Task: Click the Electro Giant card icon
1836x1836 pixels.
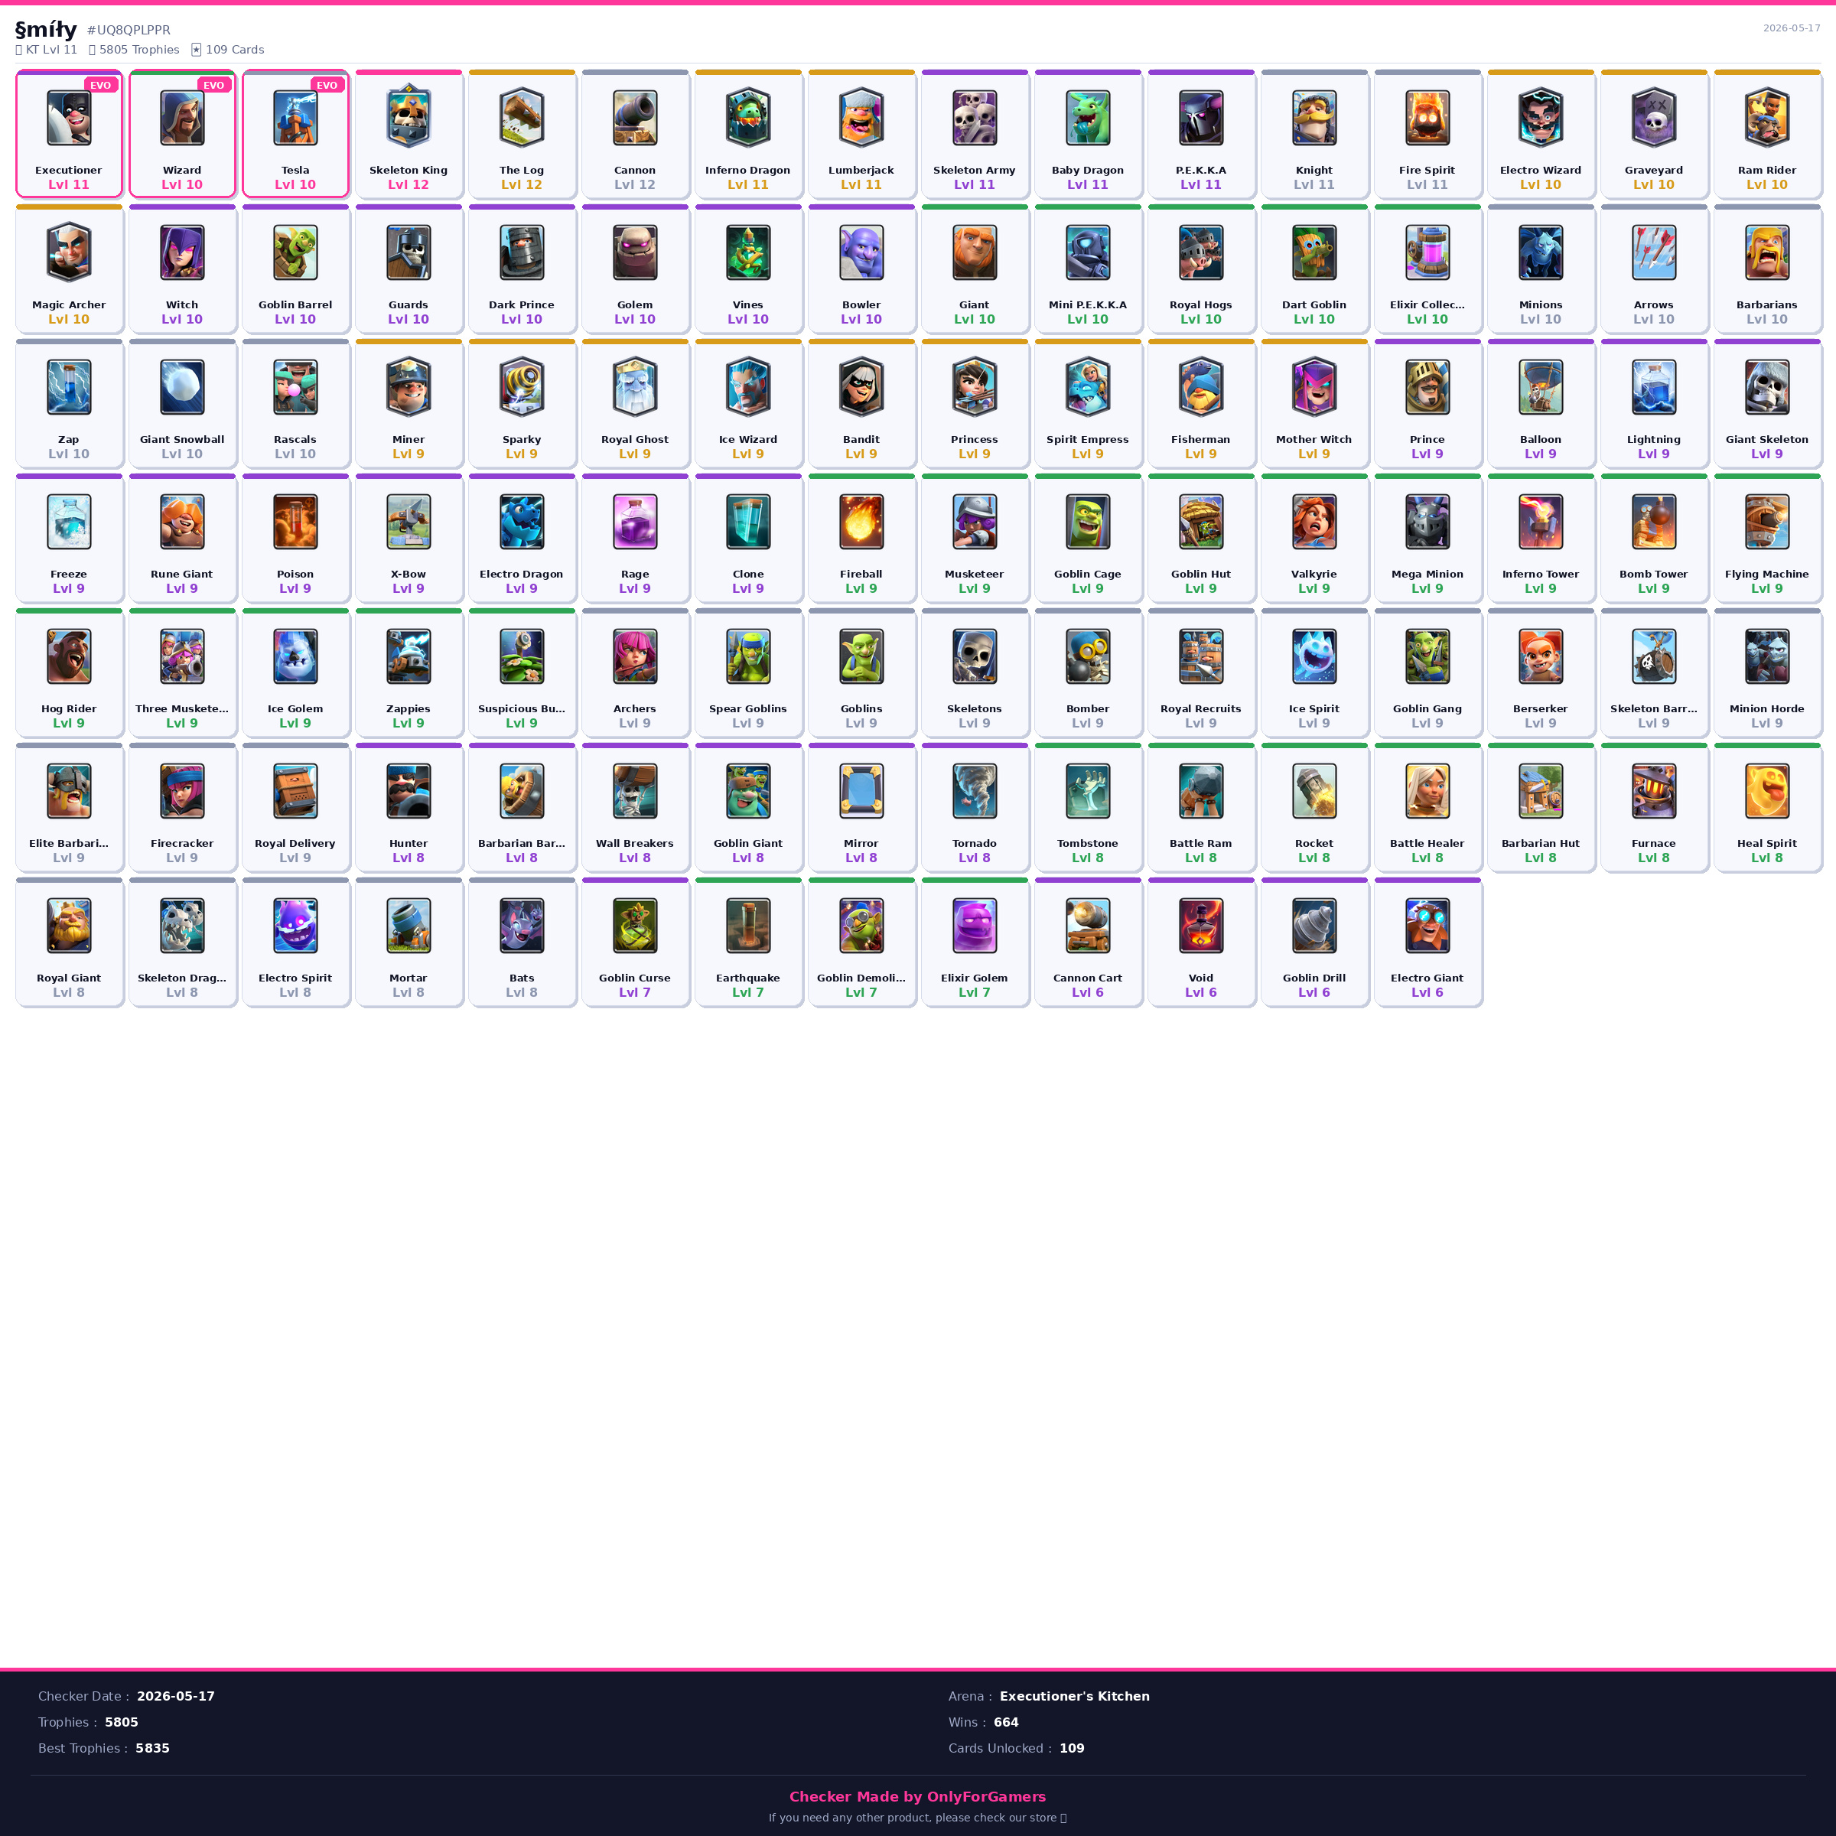Action: 1427,926
